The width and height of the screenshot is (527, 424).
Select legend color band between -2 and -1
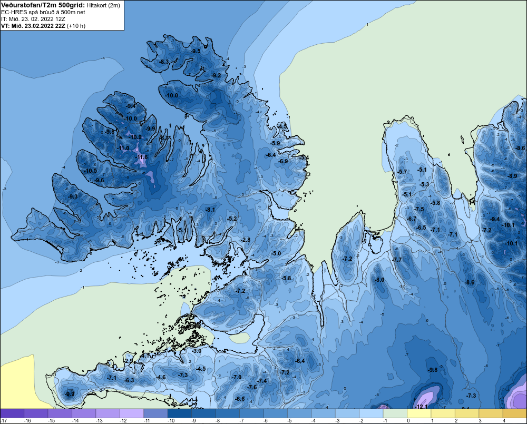tap(371, 413)
